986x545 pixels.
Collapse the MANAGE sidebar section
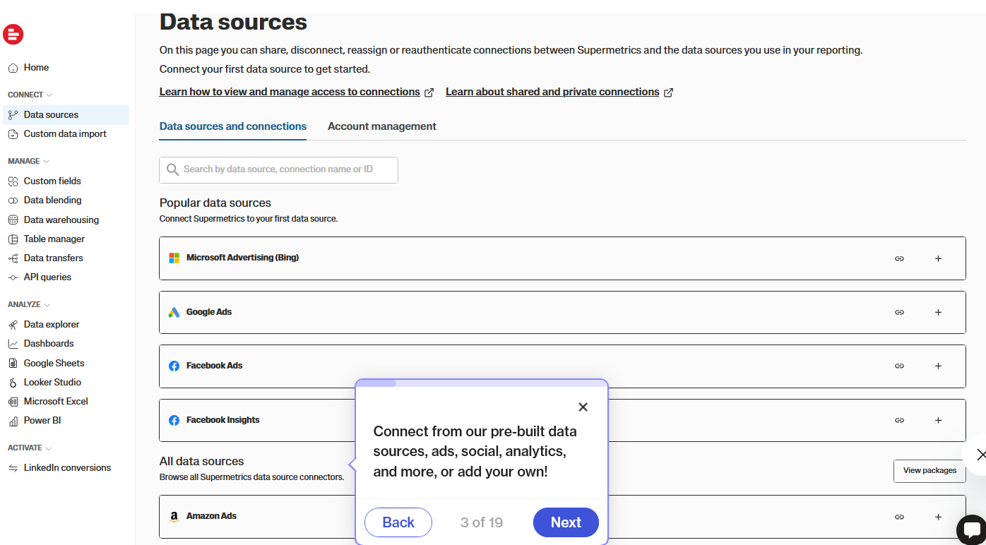28,161
